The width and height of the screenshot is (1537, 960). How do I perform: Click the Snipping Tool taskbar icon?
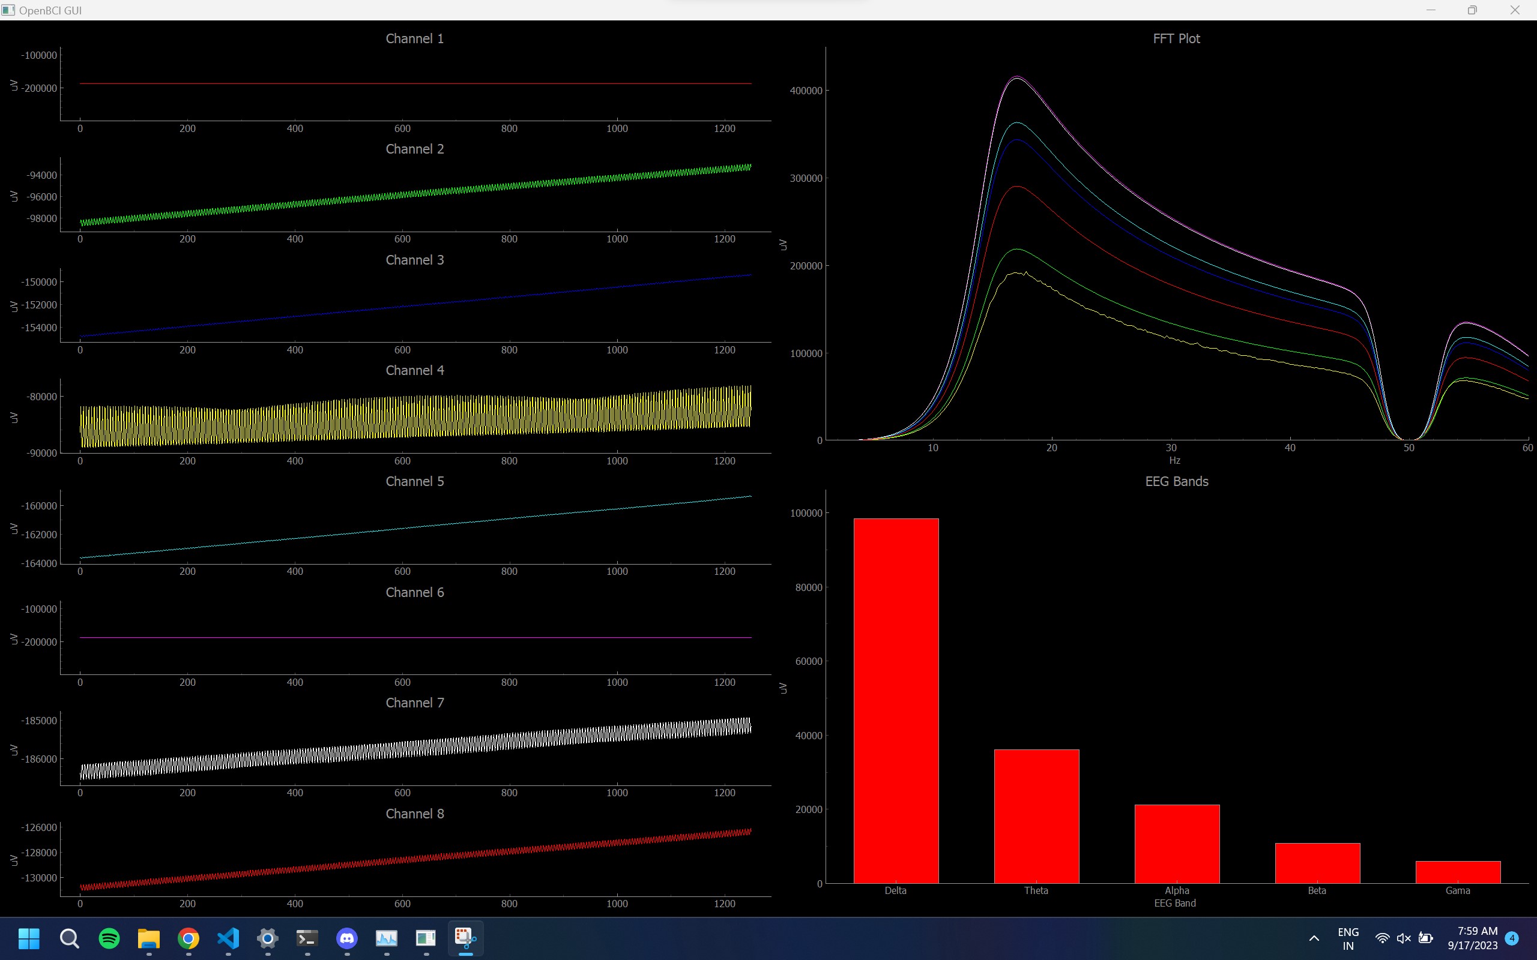(465, 938)
